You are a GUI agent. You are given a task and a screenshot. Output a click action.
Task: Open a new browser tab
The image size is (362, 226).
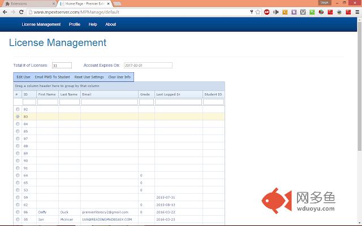[x=117, y=4]
